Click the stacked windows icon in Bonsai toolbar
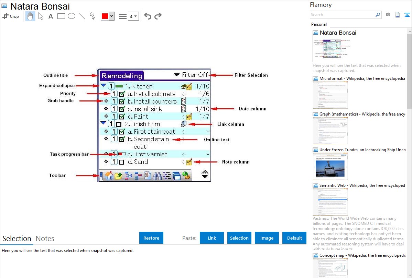412x278 pixels. click(176, 176)
